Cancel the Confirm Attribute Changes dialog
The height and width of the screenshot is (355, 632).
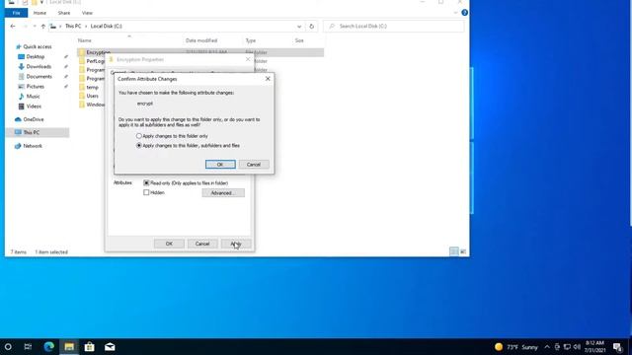[x=254, y=165]
